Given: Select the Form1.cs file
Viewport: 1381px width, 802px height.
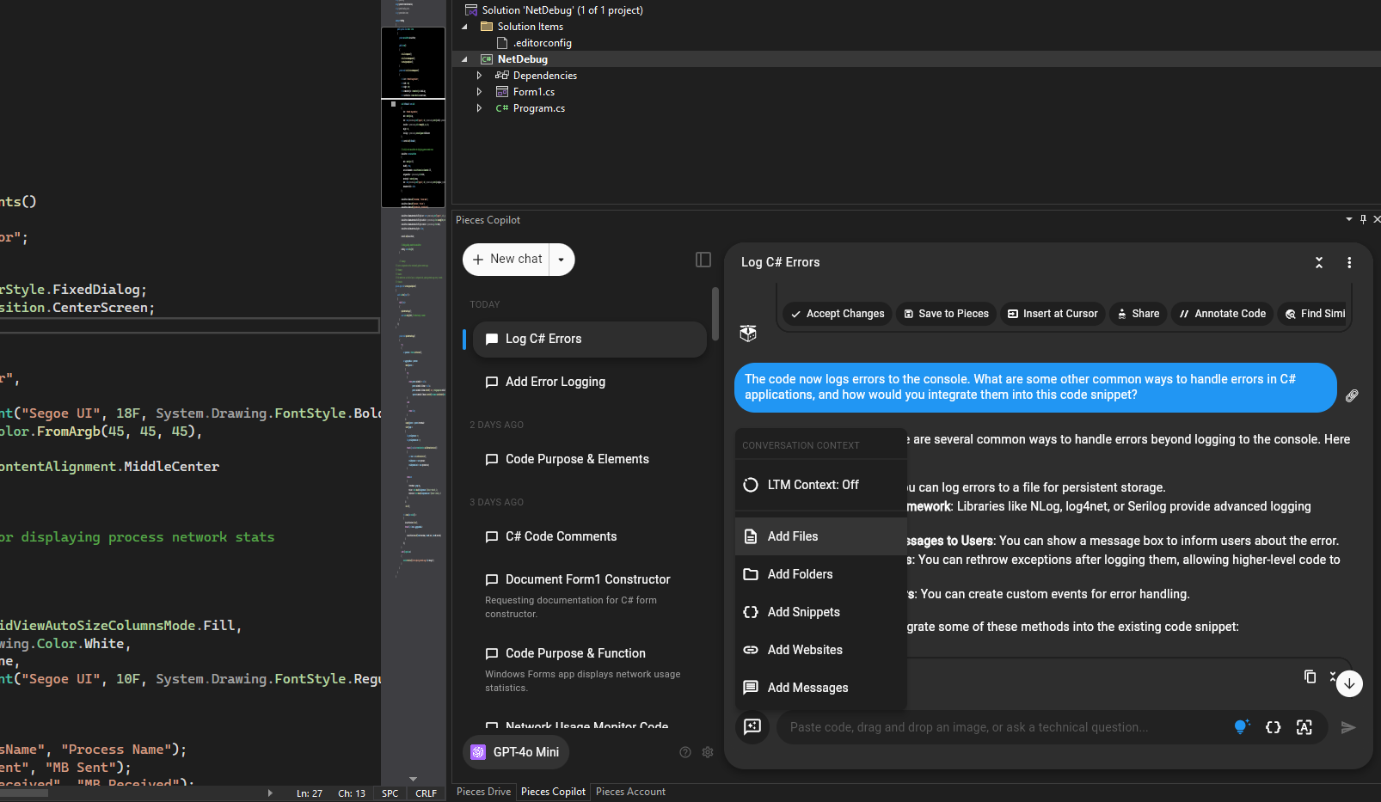Looking at the screenshot, I should click(534, 92).
